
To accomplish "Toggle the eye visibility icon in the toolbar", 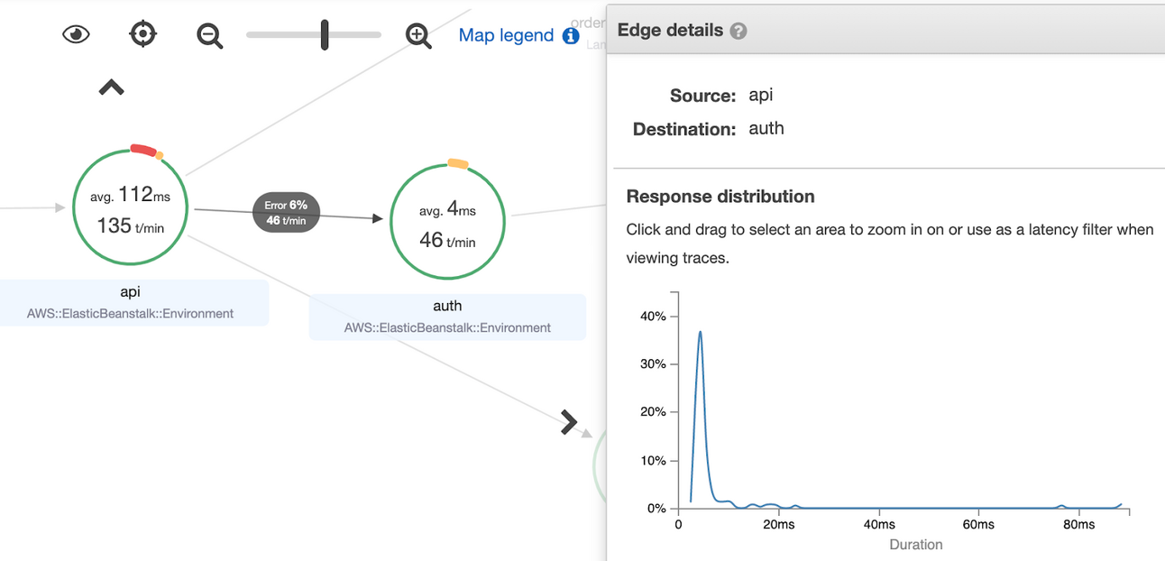I will coord(76,33).
